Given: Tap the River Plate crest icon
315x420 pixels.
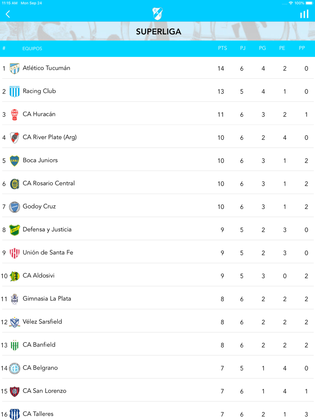Looking at the screenshot, I should (x=14, y=138).
